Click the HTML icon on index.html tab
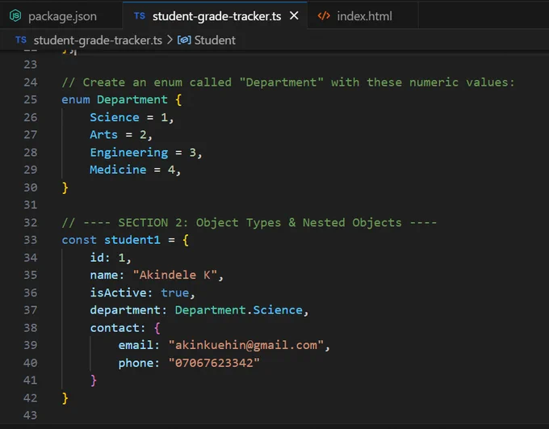Viewport: 549px width, 429px height. [324, 16]
